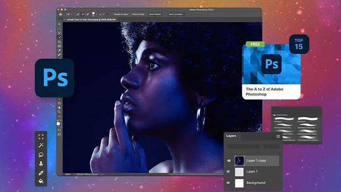Choose the Soft Round Pressure Size brush
The width and height of the screenshot is (341, 192).
coord(284,125)
